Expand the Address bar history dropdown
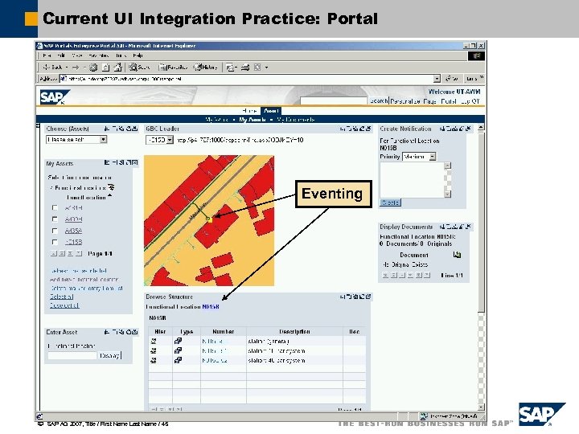579x434 pixels. click(437, 79)
